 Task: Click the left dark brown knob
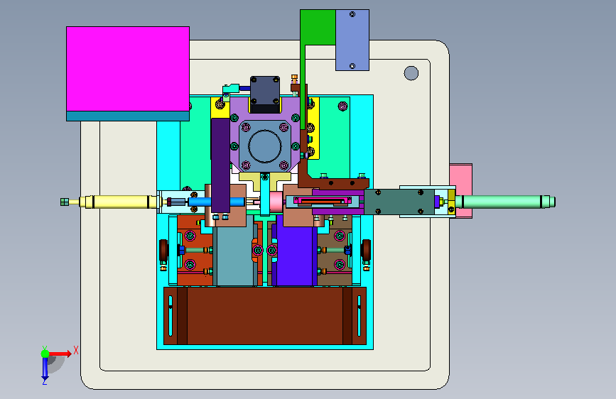click(x=163, y=250)
